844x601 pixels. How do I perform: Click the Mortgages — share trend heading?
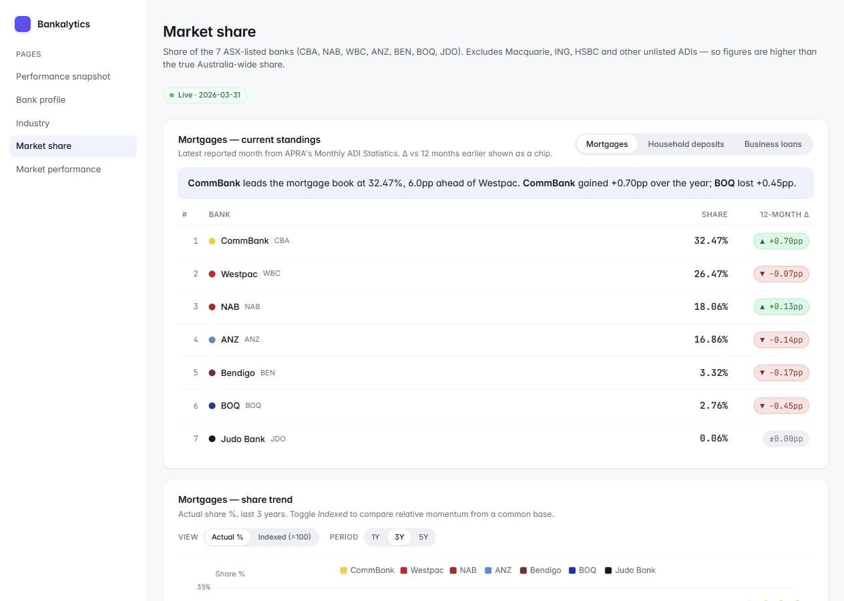pos(235,499)
